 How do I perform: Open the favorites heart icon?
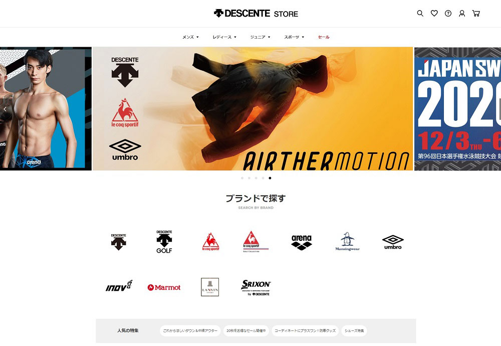[x=434, y=14]
